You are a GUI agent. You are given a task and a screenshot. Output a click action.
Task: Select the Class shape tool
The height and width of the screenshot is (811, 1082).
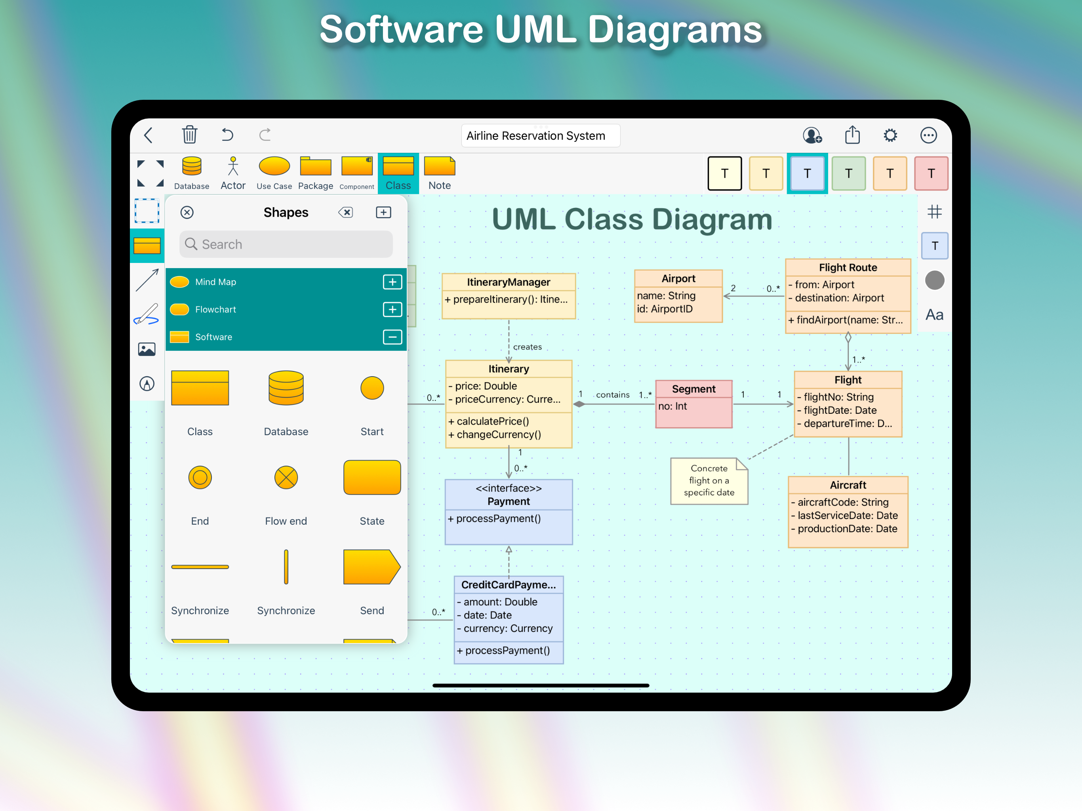[x=398, y=173]
